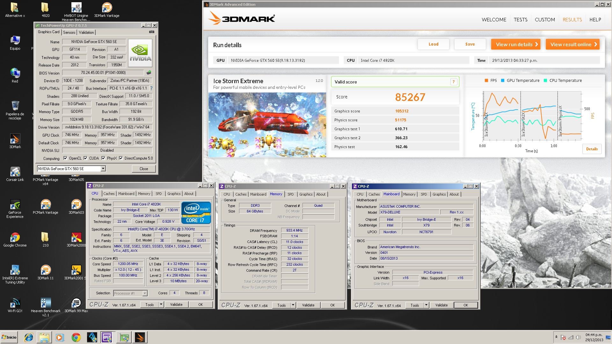612x344 pixels.
Task: Open Corsair Link desktop shortcut
Action: click(x=15, y=174)
